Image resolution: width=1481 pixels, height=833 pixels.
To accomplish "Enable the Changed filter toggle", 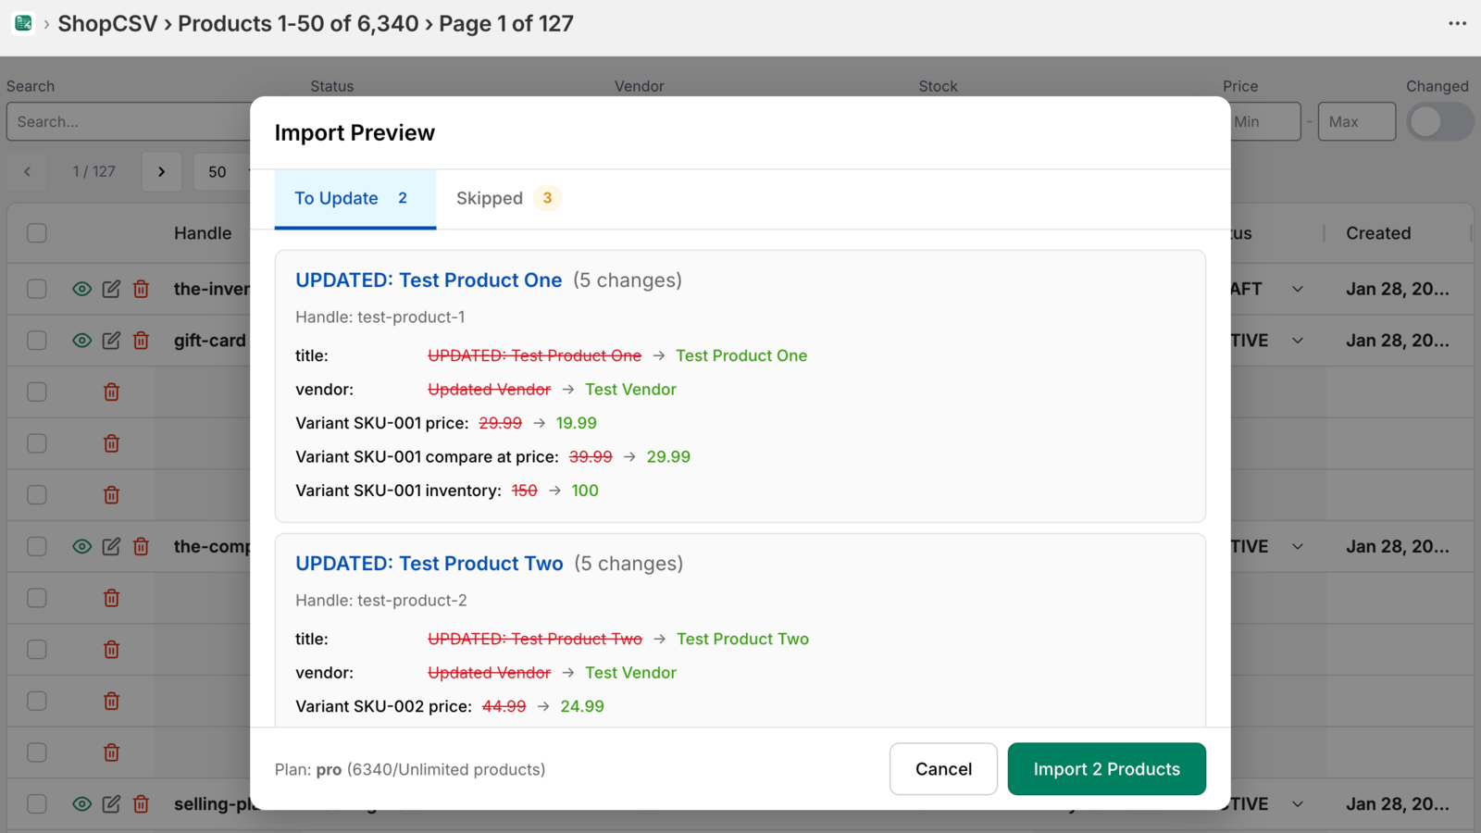I will 1439,121.
